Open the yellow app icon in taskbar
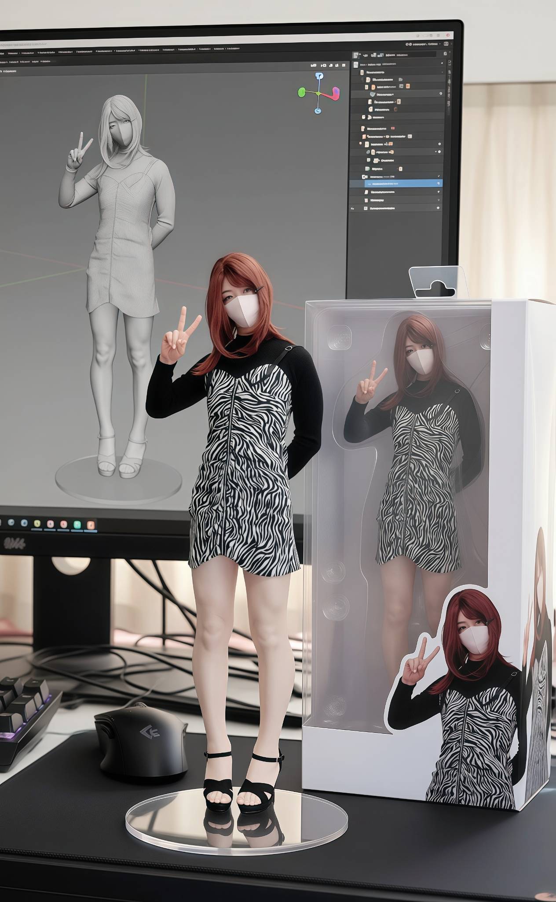The width and height of the screenshot is (556, 902). click(38, 524)
